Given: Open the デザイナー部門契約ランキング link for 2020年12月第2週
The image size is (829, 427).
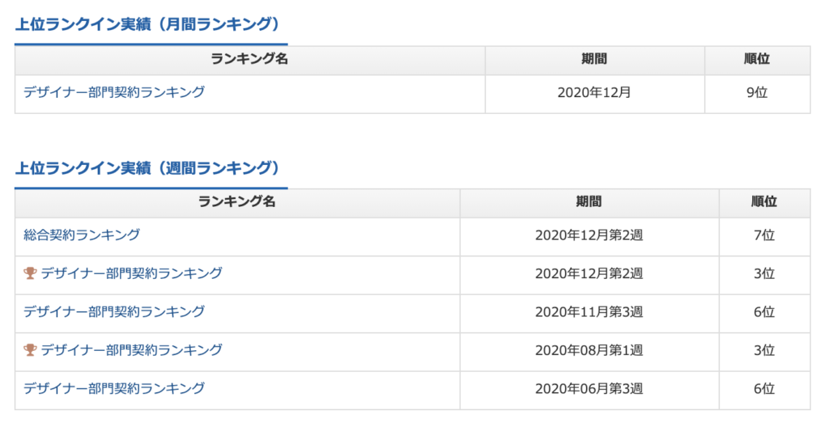Looking at the screenshot, I should tap(132, 273).
